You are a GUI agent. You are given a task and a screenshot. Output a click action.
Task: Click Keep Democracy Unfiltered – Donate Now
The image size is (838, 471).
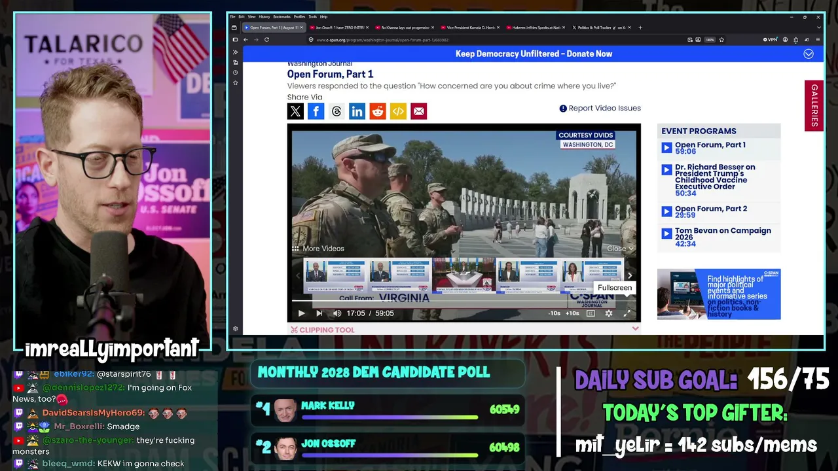(534, 54)
